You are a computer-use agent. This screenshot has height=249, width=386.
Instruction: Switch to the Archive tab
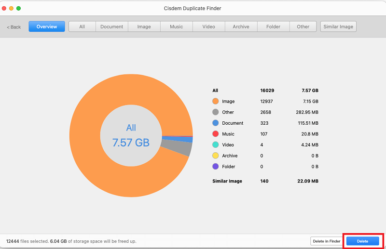tap(241, 26)
